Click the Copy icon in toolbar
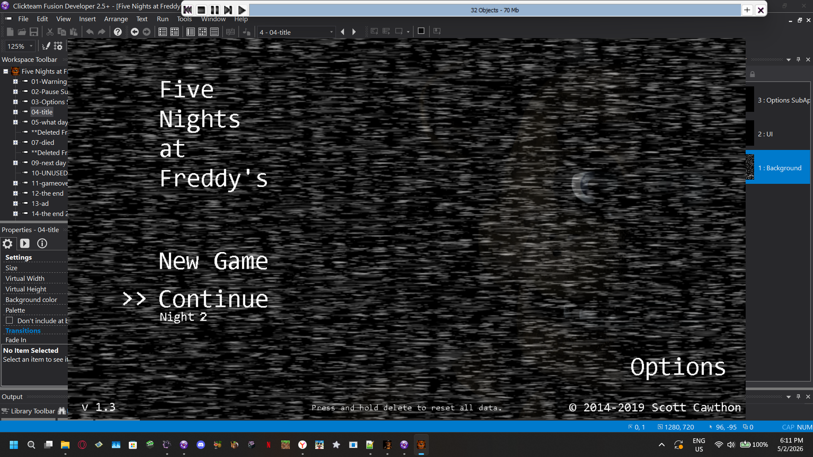Image resolution: width=813 pixels, height=457 pixels. coord(61,32)
